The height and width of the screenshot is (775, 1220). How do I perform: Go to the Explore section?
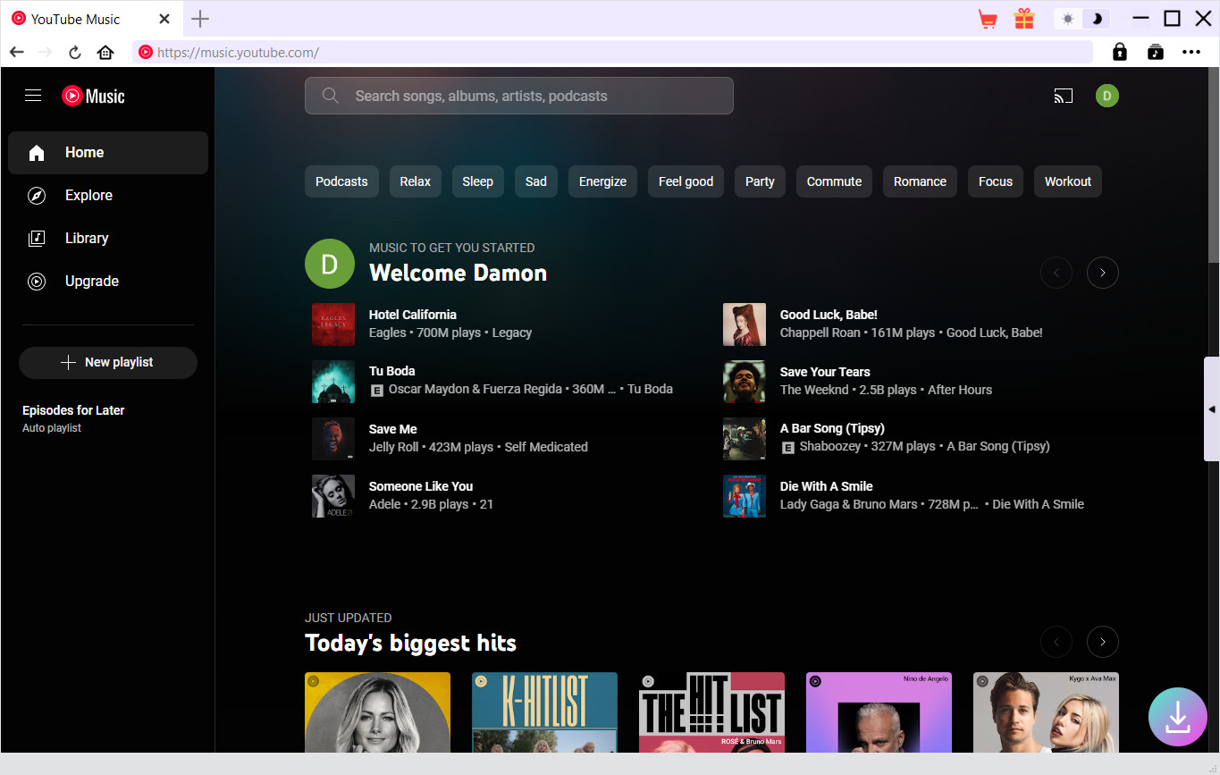(x=88, y=195)
